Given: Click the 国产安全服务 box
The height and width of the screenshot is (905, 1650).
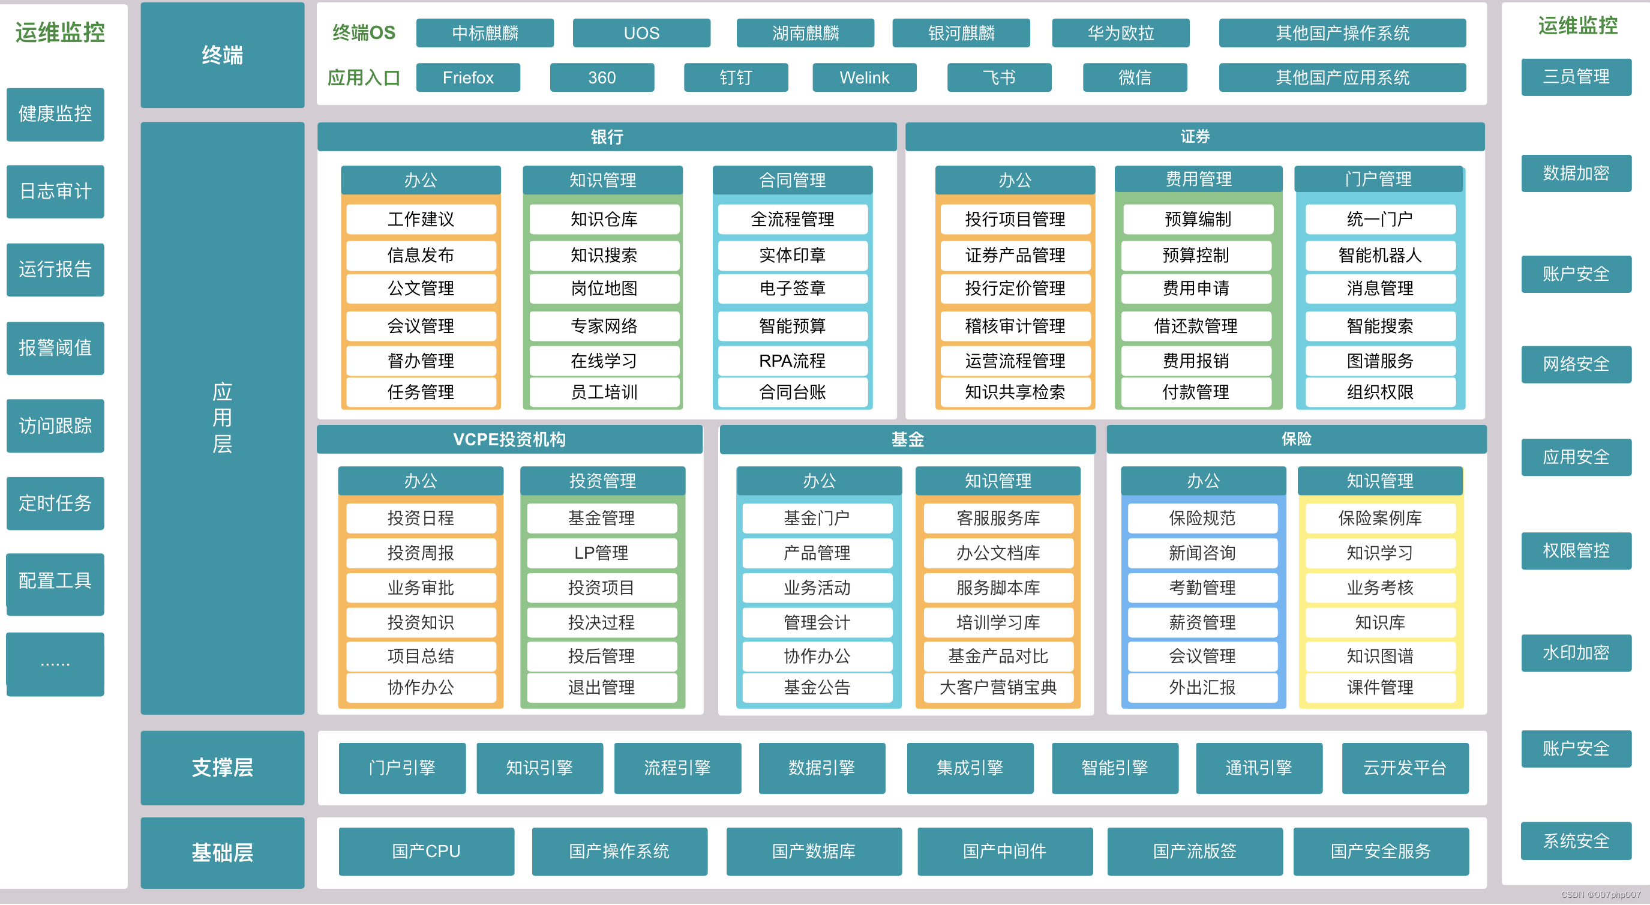Looking at the screenshot, I should pyautogui.click(x=1381, y=851).
